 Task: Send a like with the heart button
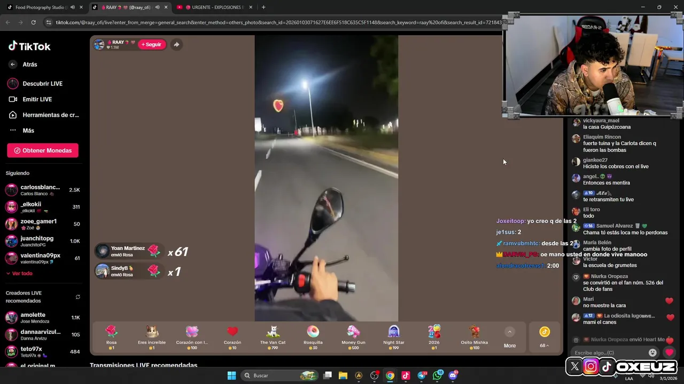pyautogui.click(x=669, y=353)
